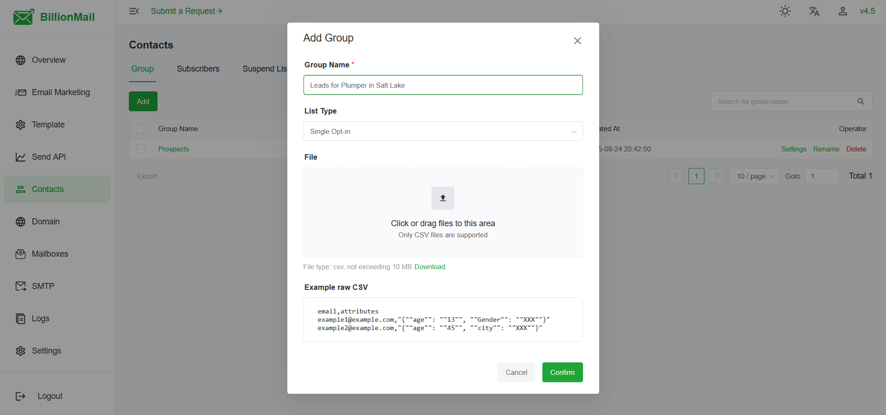Click the Submit a Request link

click(x=187, y=11)
